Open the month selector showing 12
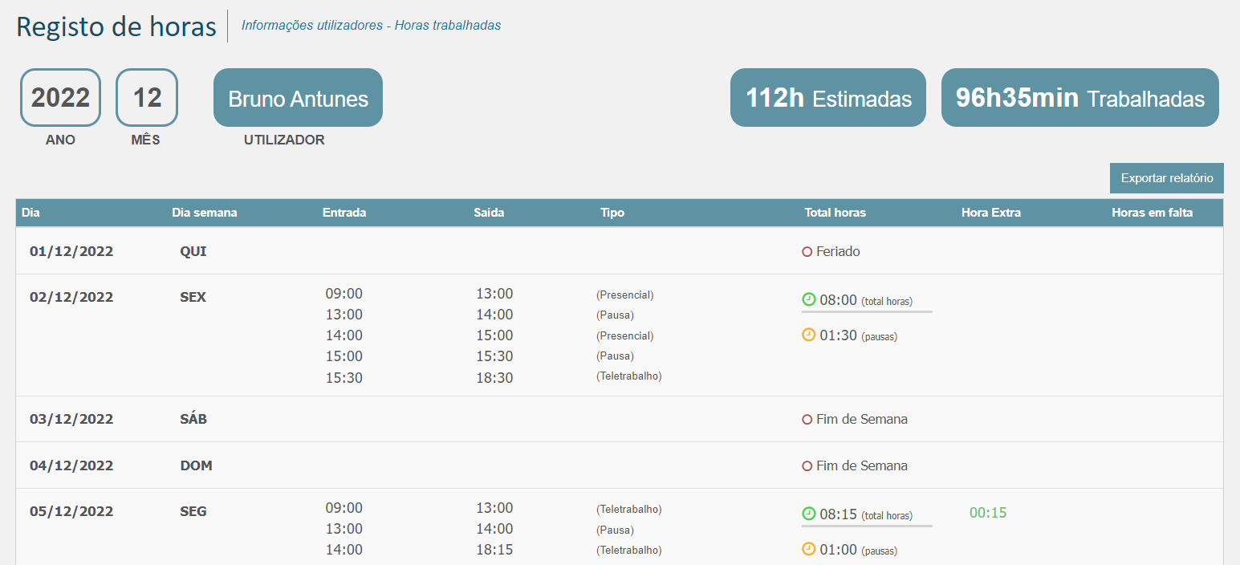The width and height of the screenshot is (1240, 565). tap(147, 98)
